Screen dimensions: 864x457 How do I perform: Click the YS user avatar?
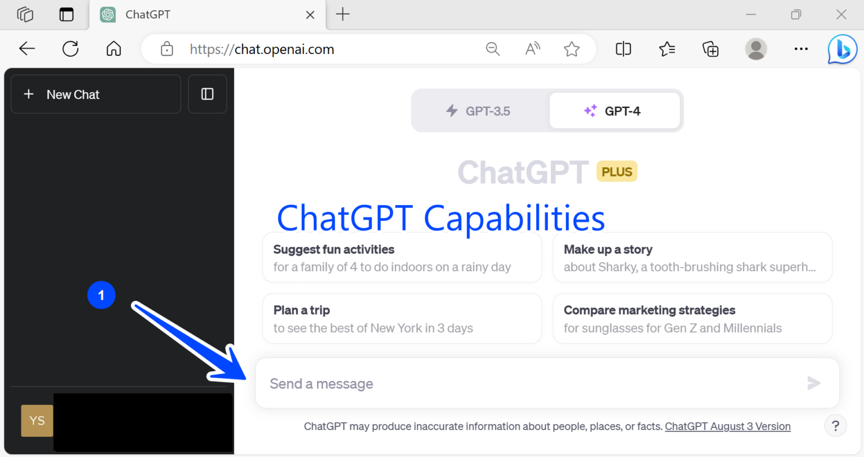37,420
